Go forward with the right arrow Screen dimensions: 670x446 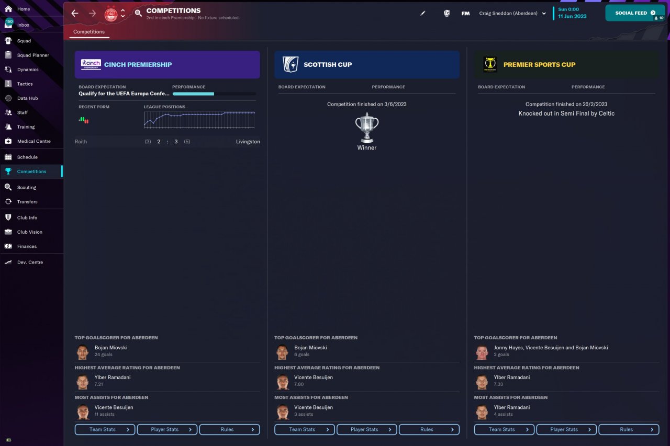(x=93, y=13)
